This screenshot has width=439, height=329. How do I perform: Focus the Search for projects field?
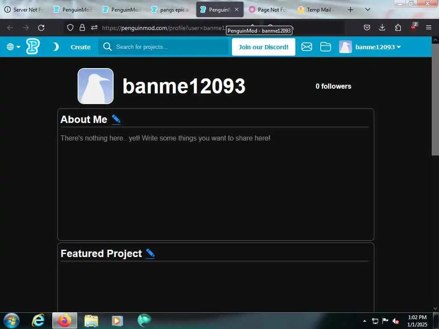coord(163,47)
